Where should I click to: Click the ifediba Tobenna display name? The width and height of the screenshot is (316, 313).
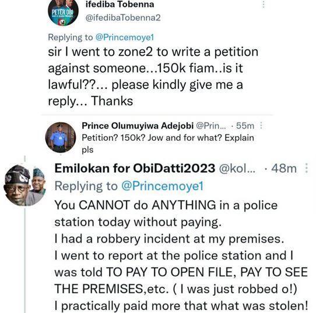[x=120, y=5]
